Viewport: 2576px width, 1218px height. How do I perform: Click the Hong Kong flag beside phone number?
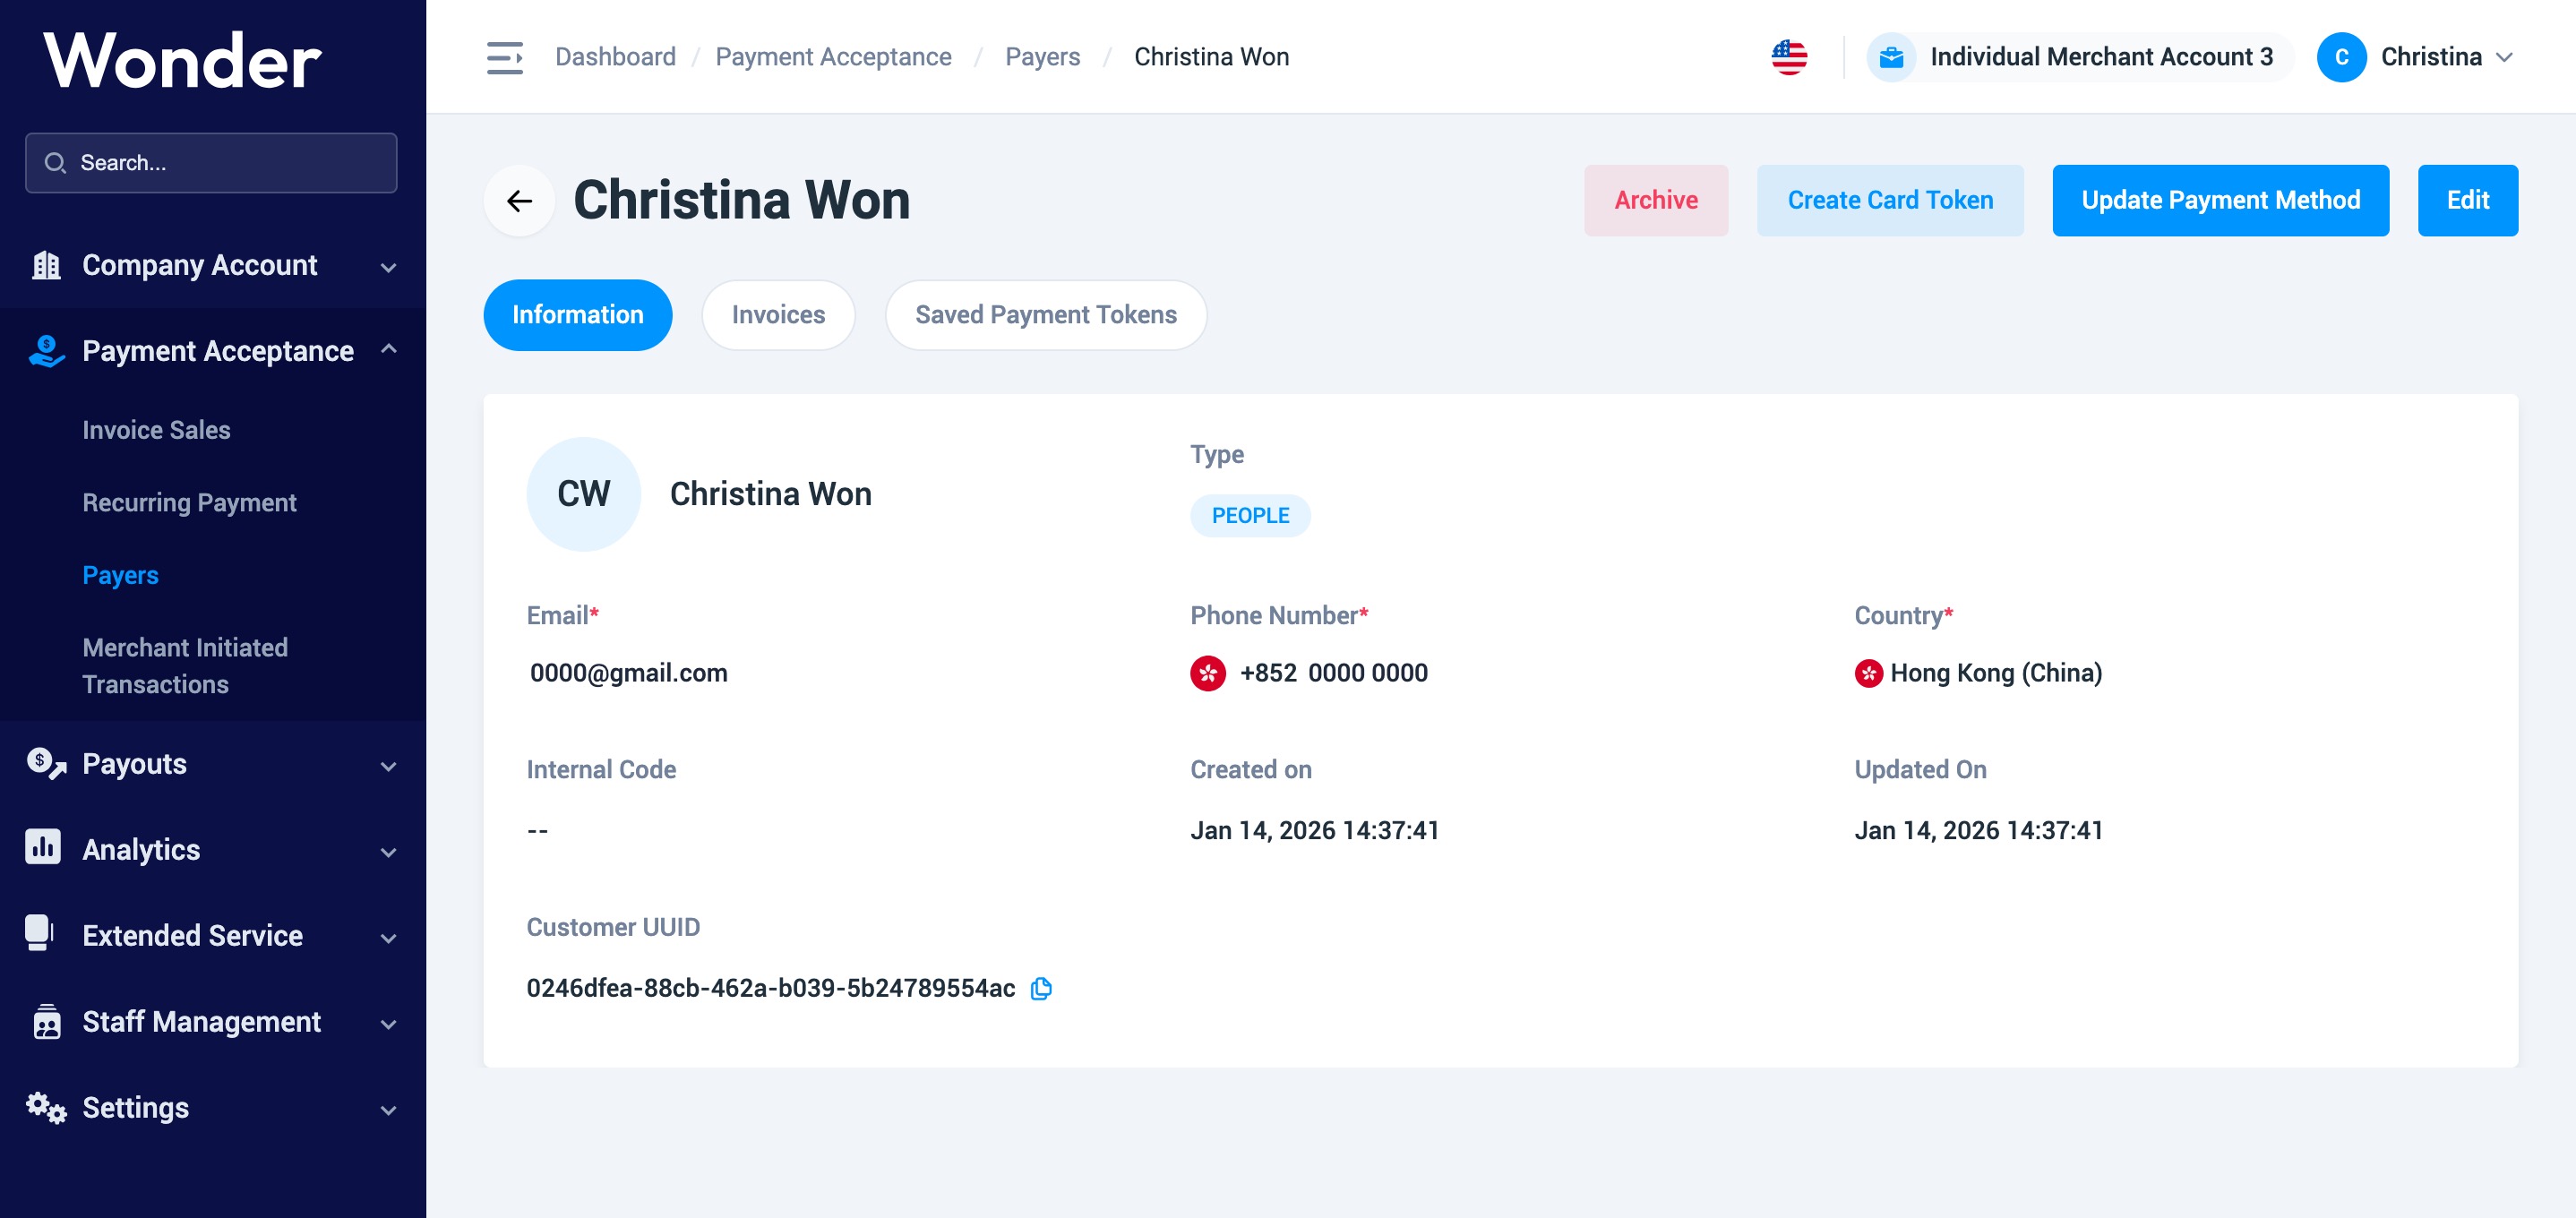coord(1207,673)
